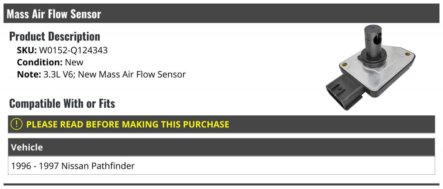Image resolution: width=443 pixels, height=189 pixels.
Task: Select the condition value 'New'
Action: pyautogui.click(x=74, y=63)
